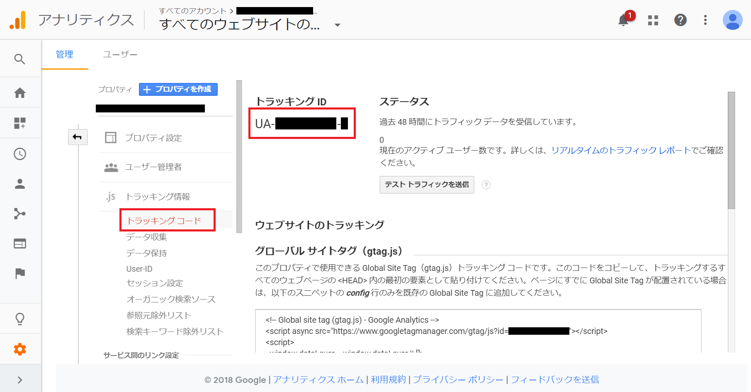Click the back arrow column button
This screenshot has width=751, height=392.
pos(78,137)
